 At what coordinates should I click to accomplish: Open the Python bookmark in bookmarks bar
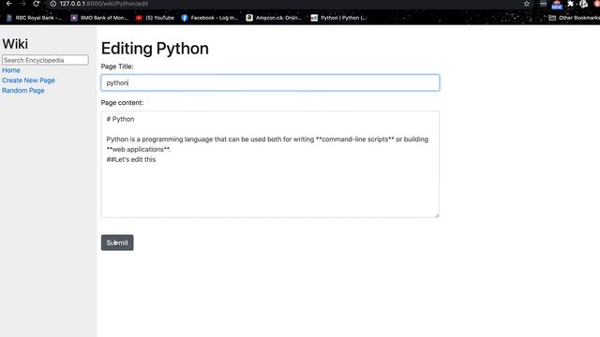[339, 18]
